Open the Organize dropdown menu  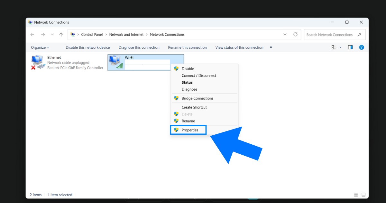coord(40,47)
